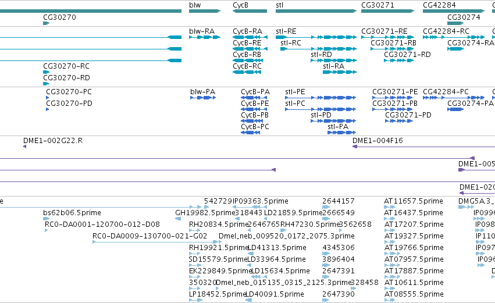This screenshot has width=495, height=303.
Task: Open the stl-PA protein label
Action: 338,127
